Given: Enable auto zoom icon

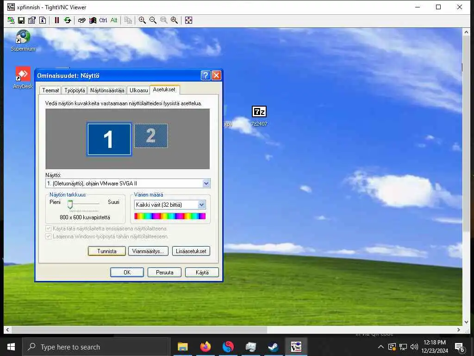Looking at the screenshot, I should [175, 20].
